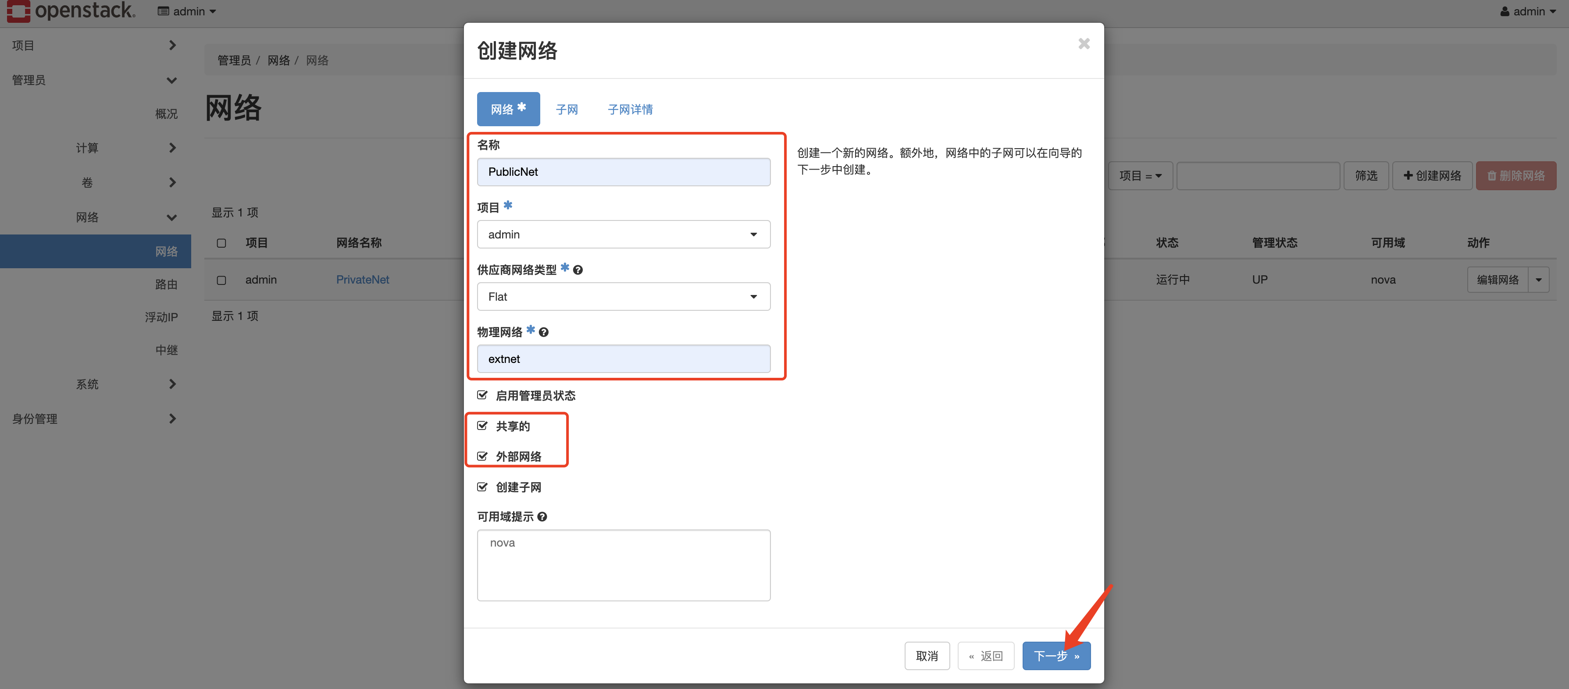The image size is (1569, 689).
Task: Click inside the 名称 input field
Action: [623, 172]
